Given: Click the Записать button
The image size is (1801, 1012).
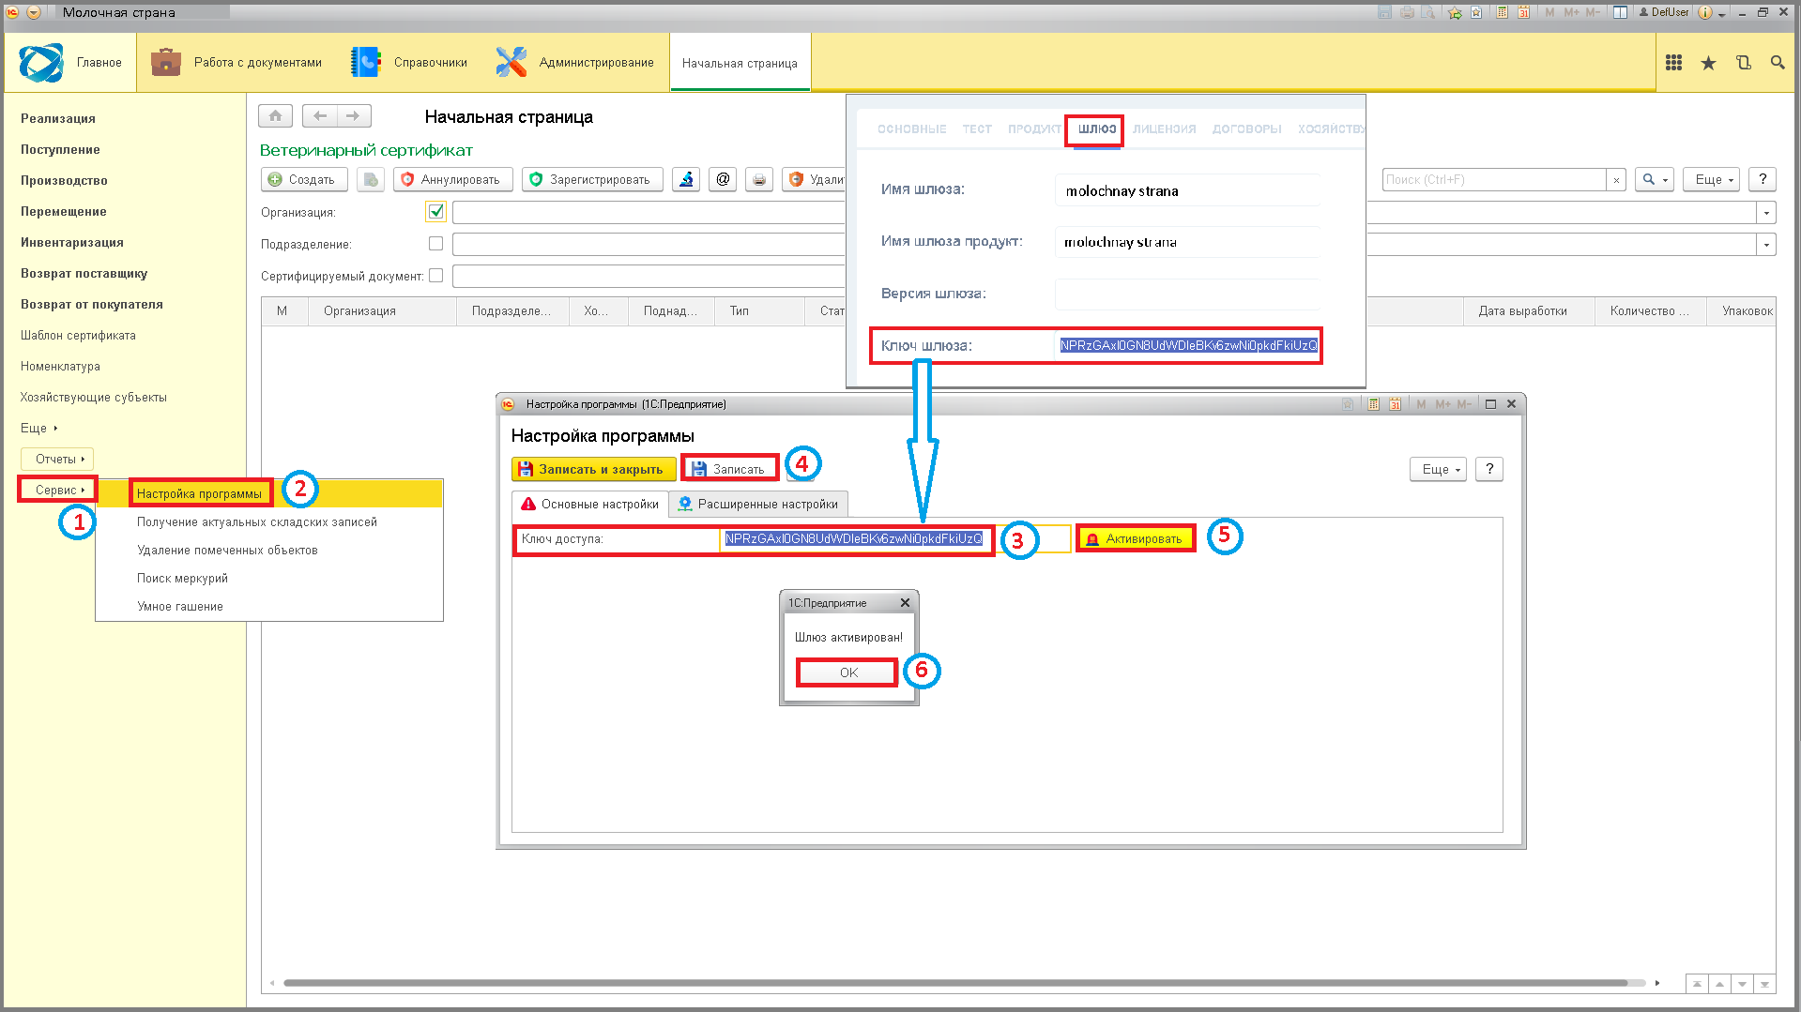Looking at the screenshot, I should click(x=729, y=469).
